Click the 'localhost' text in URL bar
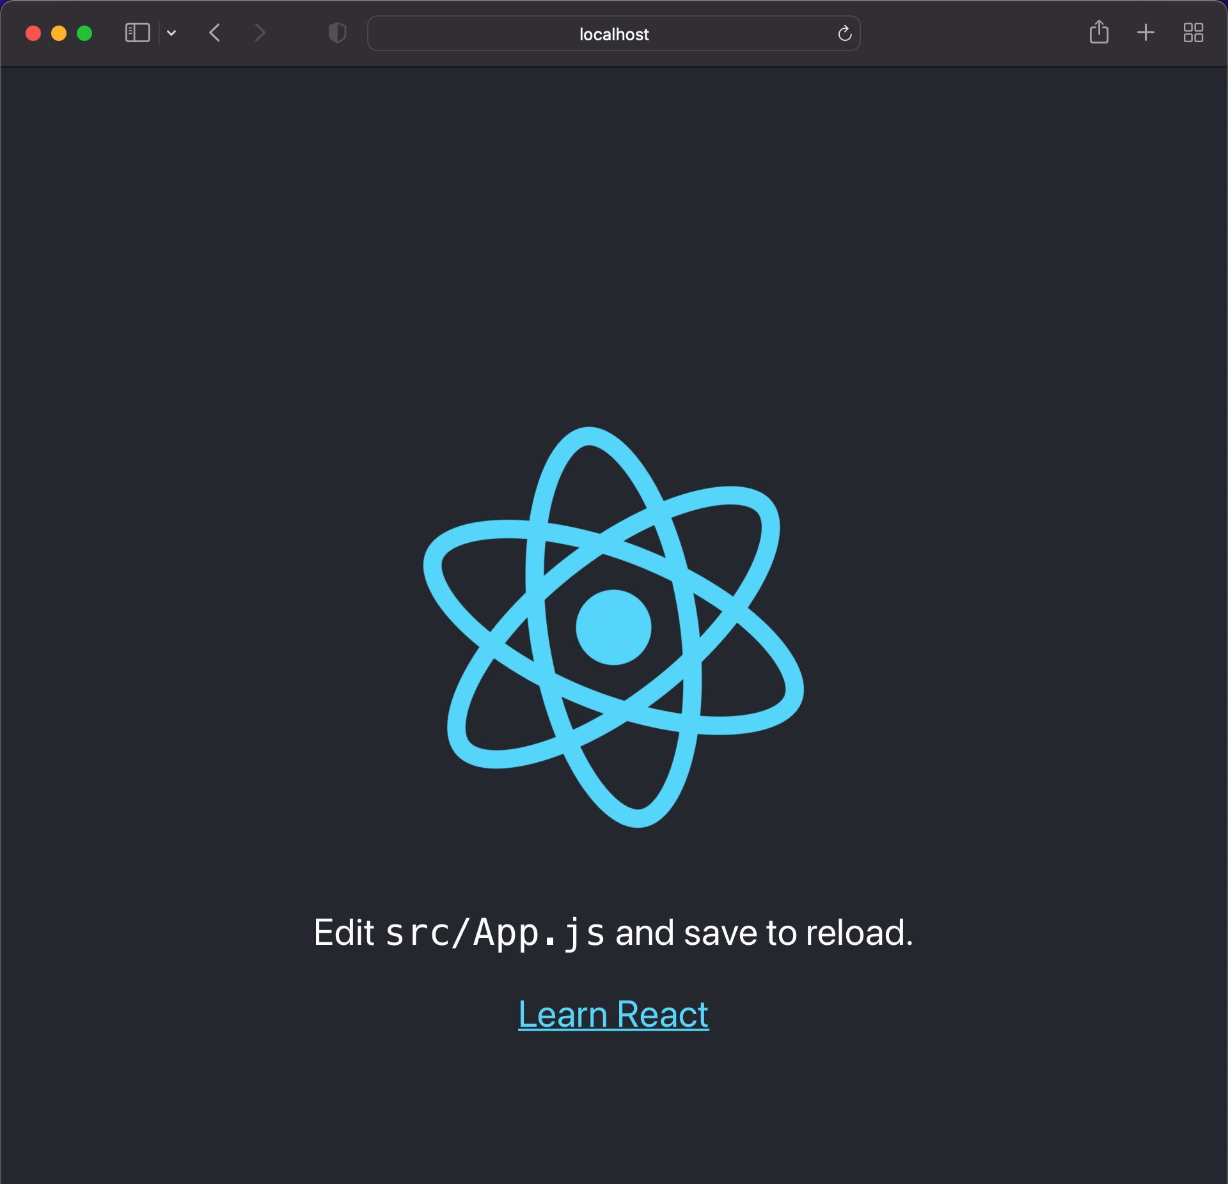Image resolution: width=1228 pixels, height=1184 pixels. coord(613,35)
